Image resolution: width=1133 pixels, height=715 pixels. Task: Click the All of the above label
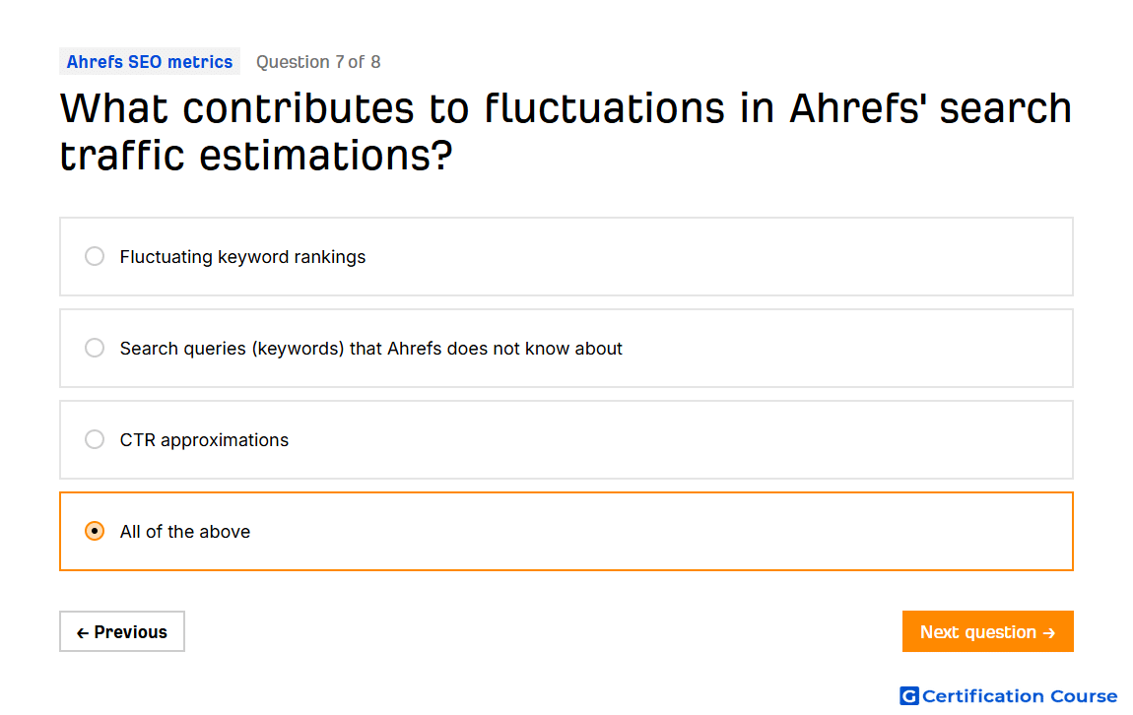[x=185, y=532]
